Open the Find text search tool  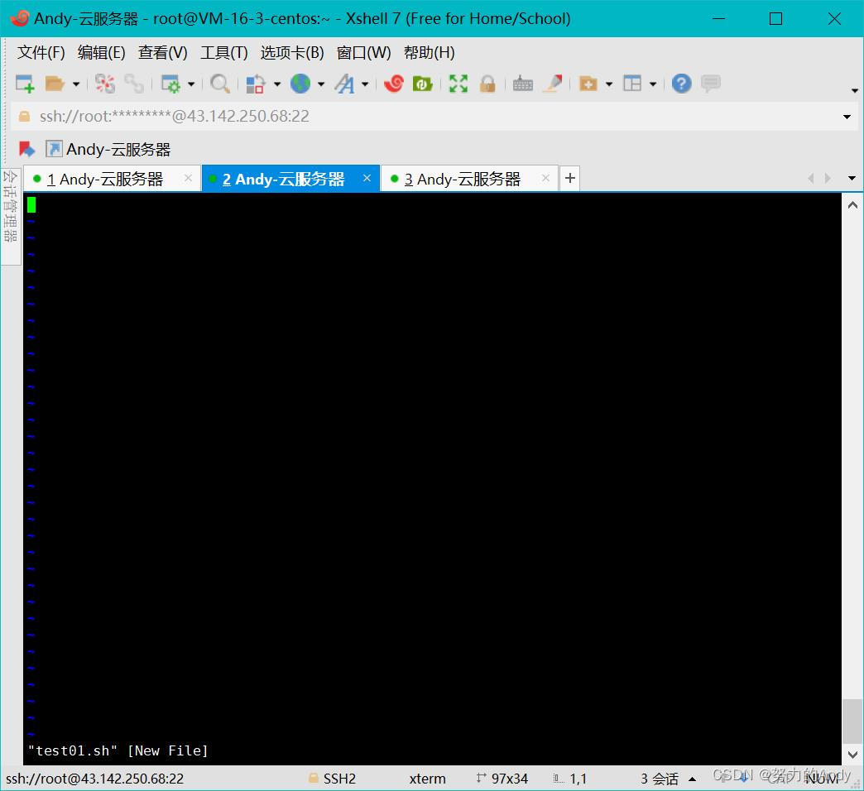coord(220,83)
